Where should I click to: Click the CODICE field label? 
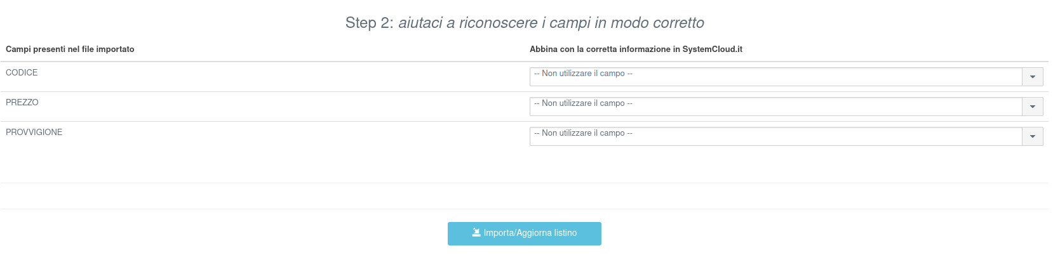pos(22,73)
